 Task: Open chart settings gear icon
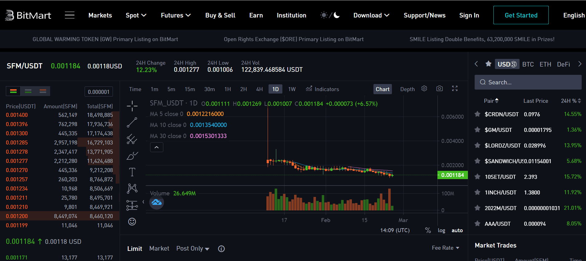tap(424, 89)
